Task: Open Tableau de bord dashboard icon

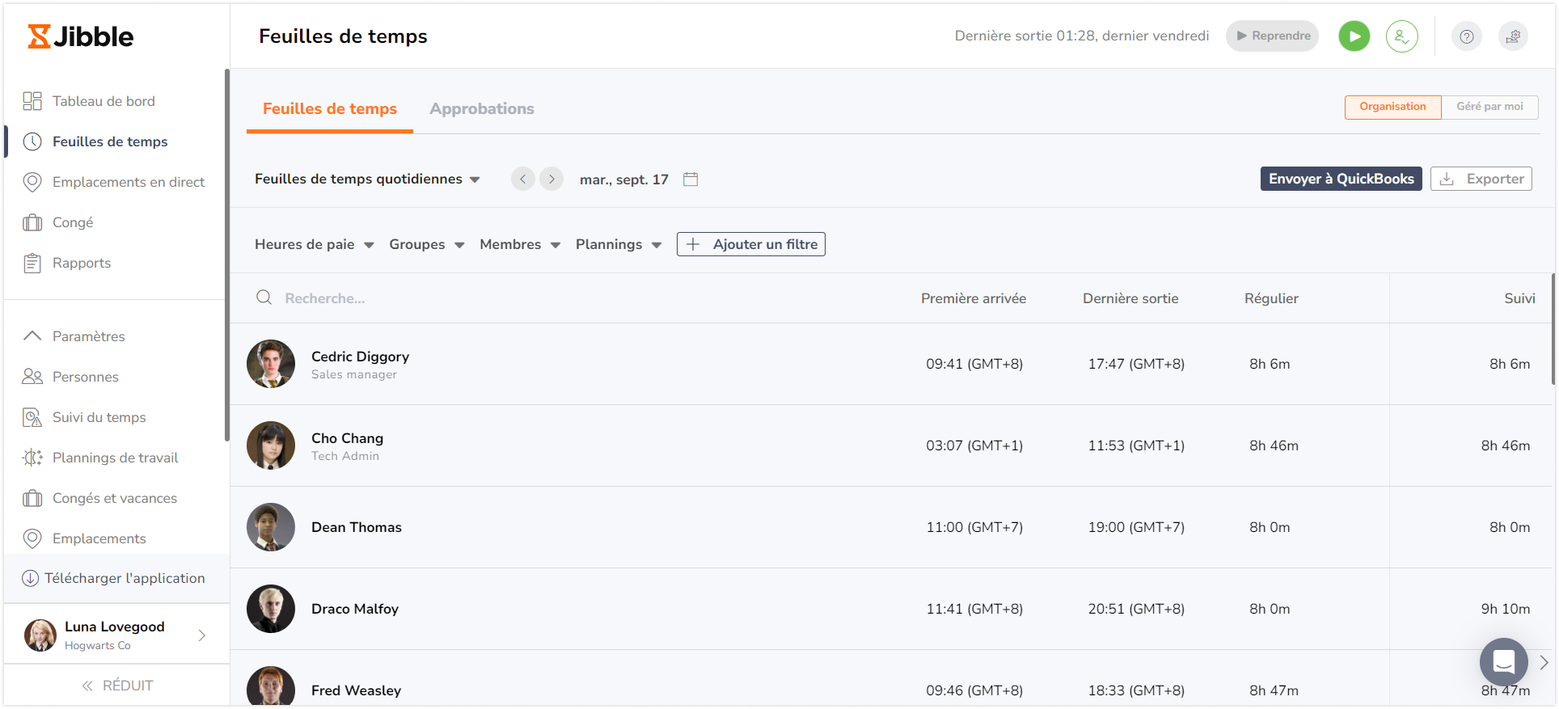Action: coord(32,101)
